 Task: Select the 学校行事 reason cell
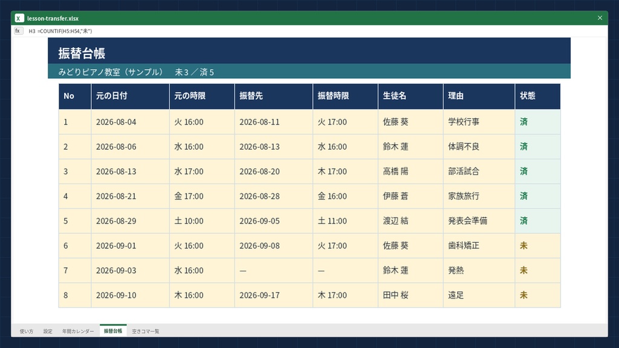click(x=479, y=122)
